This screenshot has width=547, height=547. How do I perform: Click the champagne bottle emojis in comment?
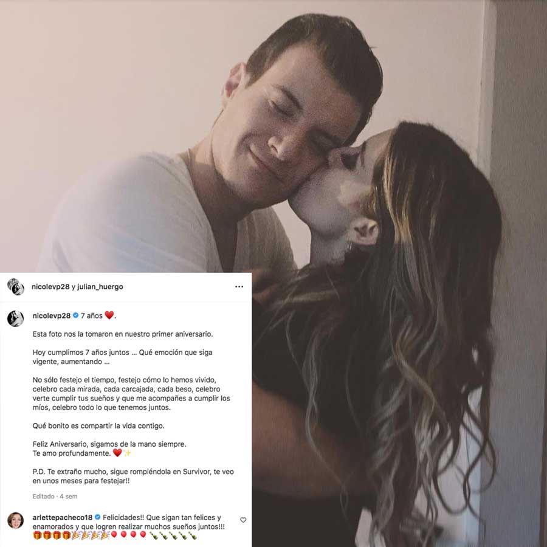pos(173,535)
